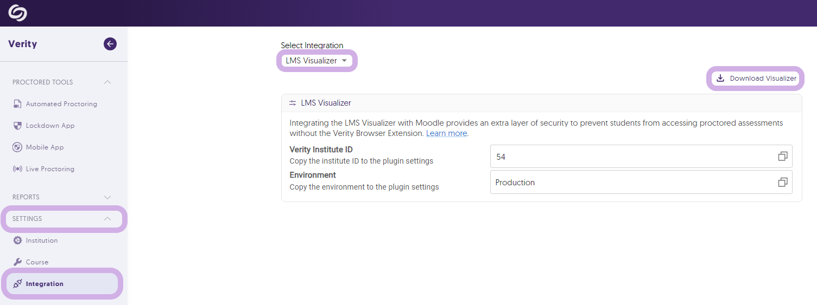The height and width of the screenshot is (305, 817).
Task: Click the Mobile App icon
Action: point(17,147)
